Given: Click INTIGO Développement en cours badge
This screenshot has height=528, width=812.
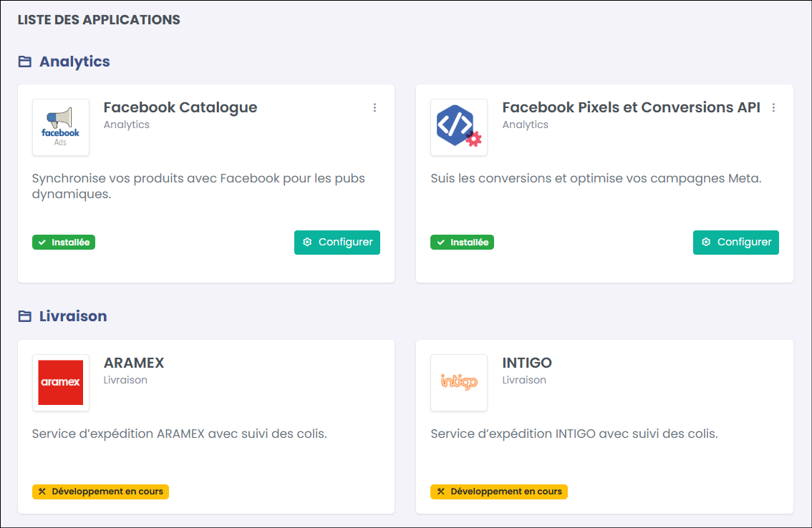Looking at the screenshot, I should click(x=498, y=492).
